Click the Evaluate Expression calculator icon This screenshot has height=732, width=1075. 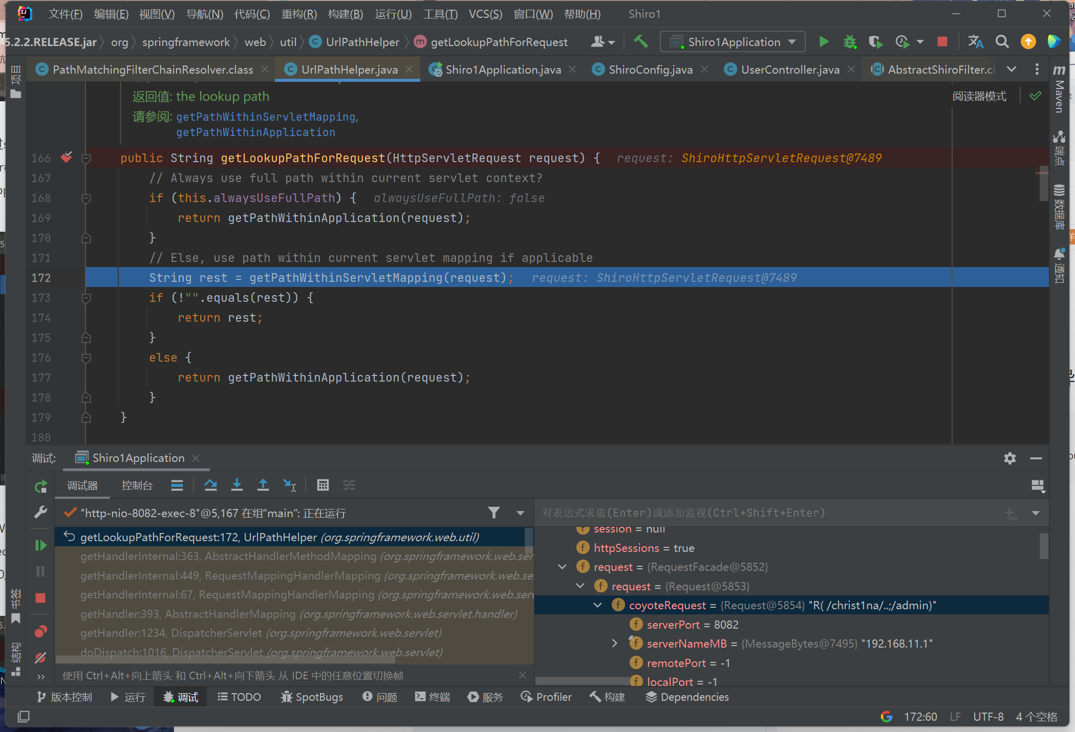point(322,485)
